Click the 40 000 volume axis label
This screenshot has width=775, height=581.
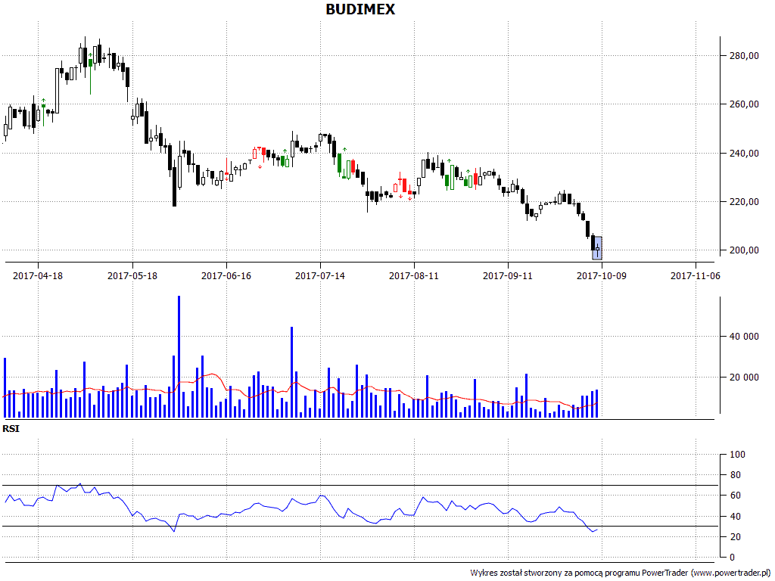pos(745,337)
